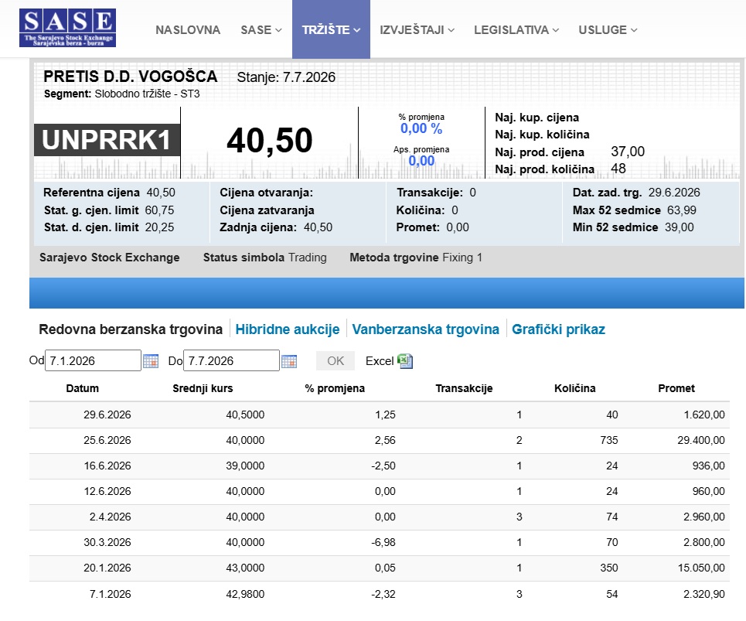Screen dimensions: 746x621
Task: Click the UNPRRK1 ticker symbol box
Action: 107,140
